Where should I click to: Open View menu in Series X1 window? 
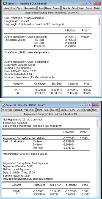coord(6,8)
